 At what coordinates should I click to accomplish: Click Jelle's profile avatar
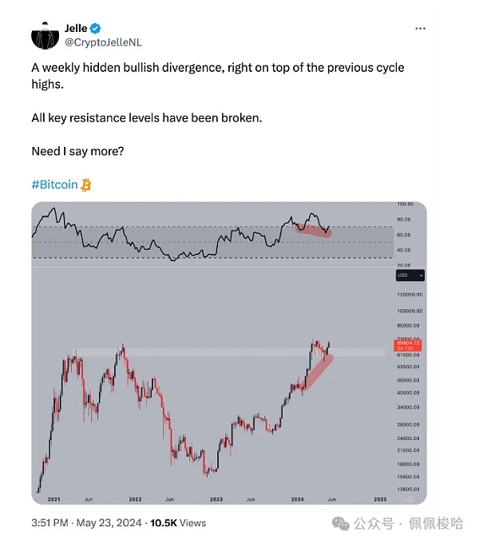46,34
